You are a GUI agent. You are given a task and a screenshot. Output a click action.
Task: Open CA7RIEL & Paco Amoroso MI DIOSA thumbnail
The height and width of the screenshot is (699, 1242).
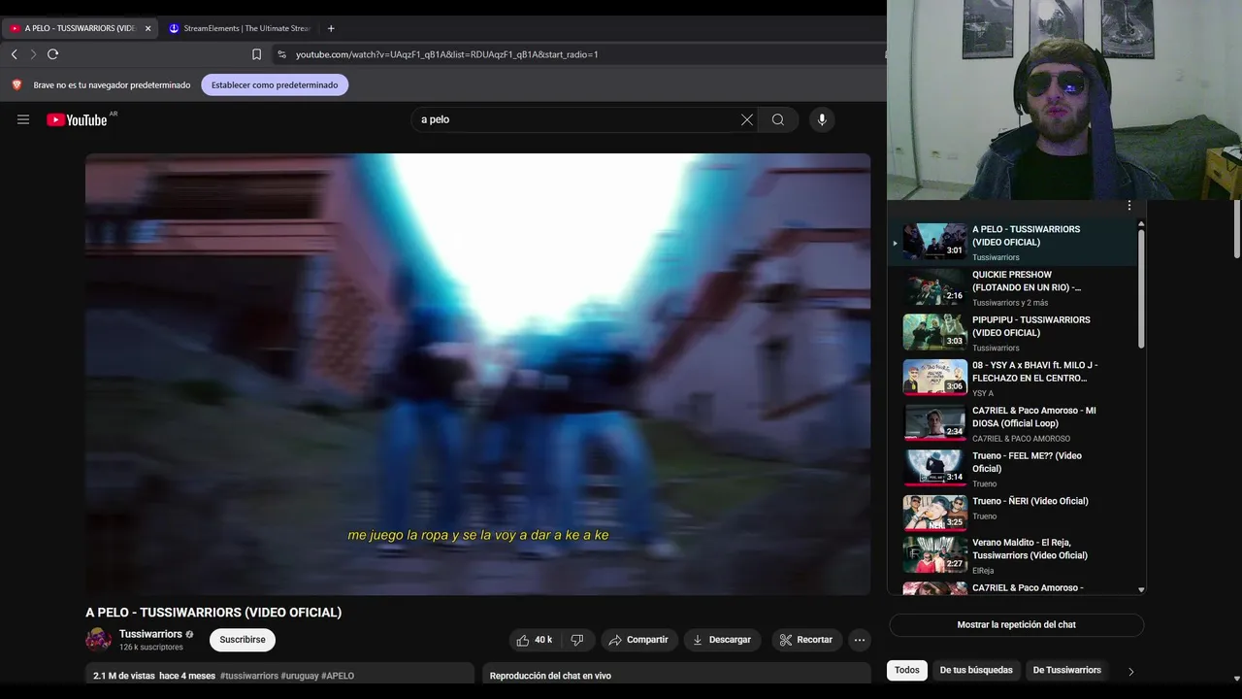click(935, 423)
